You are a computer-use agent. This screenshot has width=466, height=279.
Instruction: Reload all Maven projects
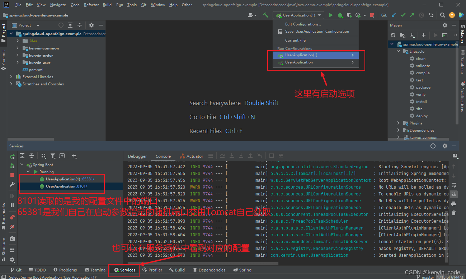coord(393,35)
